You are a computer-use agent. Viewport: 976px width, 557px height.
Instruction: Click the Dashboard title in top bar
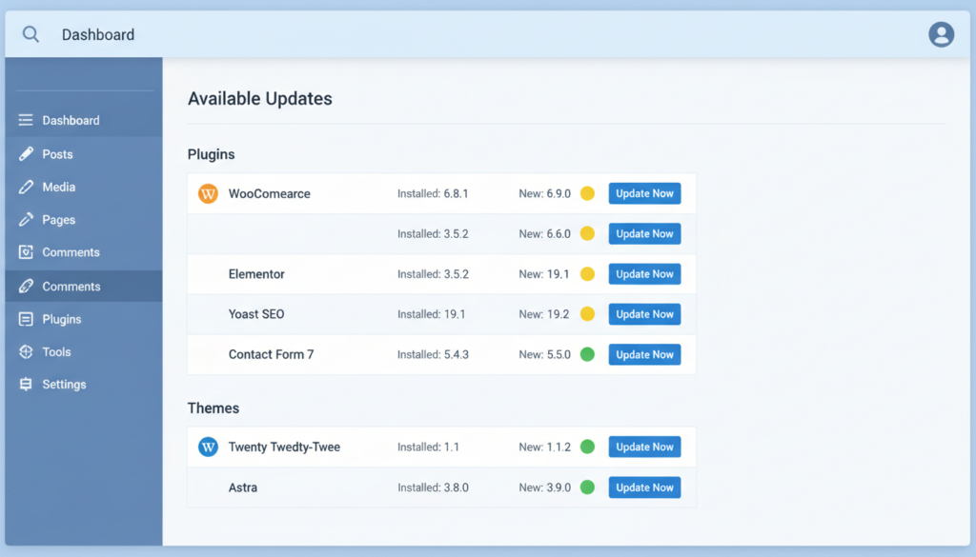click(98, 34)
